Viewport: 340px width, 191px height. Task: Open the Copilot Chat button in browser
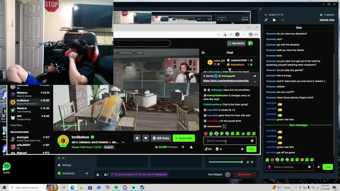pyautogui.click(x=253, y=34)
